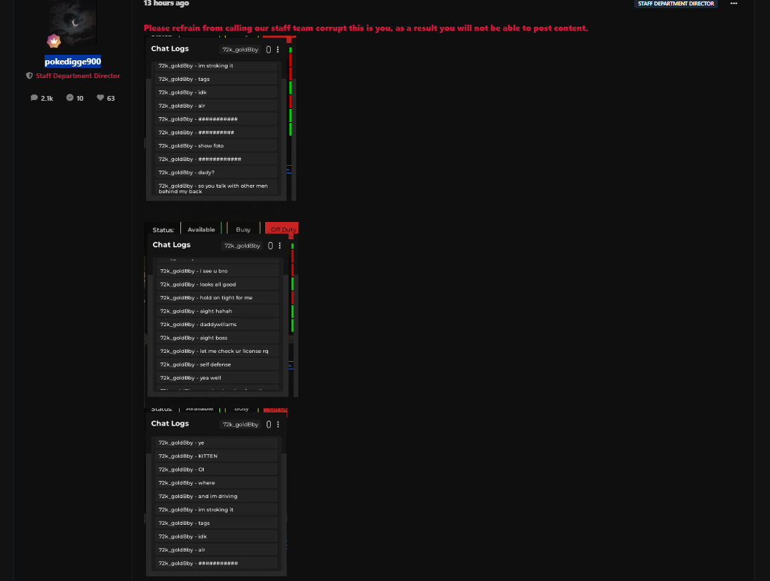Click the heart reputation icon
Screen dimensions: 770x581
point(100,98)
